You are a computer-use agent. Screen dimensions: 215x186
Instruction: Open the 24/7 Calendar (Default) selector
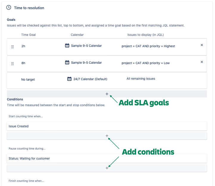coord(90,79)
